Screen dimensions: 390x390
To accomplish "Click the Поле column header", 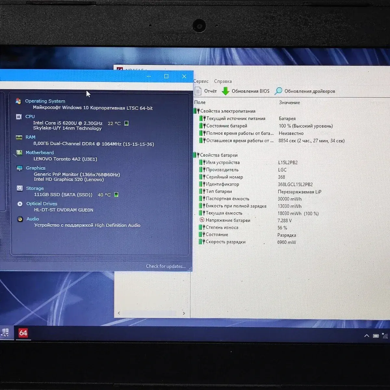I will 200,102.
